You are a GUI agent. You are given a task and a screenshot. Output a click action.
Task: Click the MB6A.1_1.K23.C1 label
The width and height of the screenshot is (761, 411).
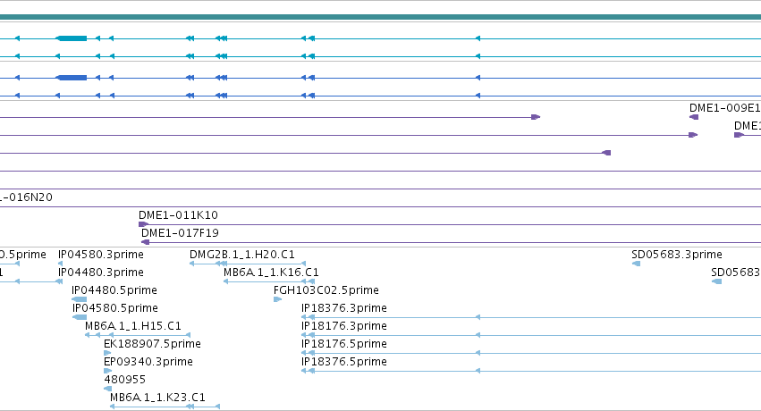click(157, 398)
